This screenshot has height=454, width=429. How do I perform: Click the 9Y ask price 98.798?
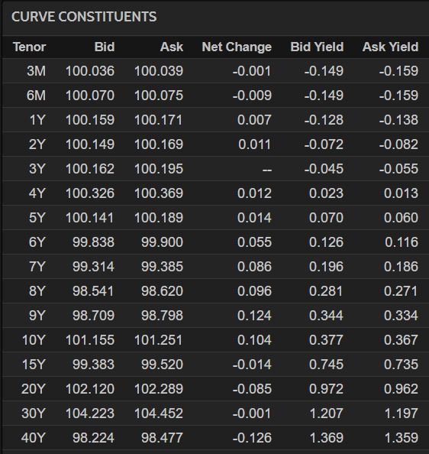162,316
